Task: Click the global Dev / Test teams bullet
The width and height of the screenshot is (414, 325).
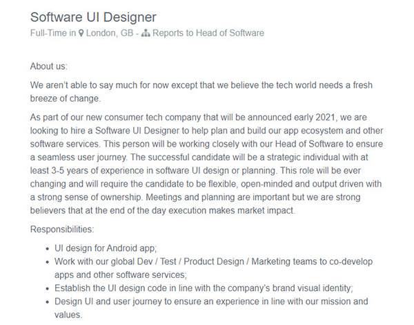Action: pos(213,268)
